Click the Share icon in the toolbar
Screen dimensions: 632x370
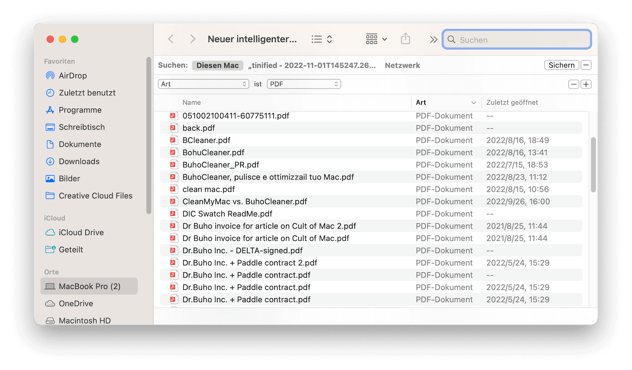point(405,39)
